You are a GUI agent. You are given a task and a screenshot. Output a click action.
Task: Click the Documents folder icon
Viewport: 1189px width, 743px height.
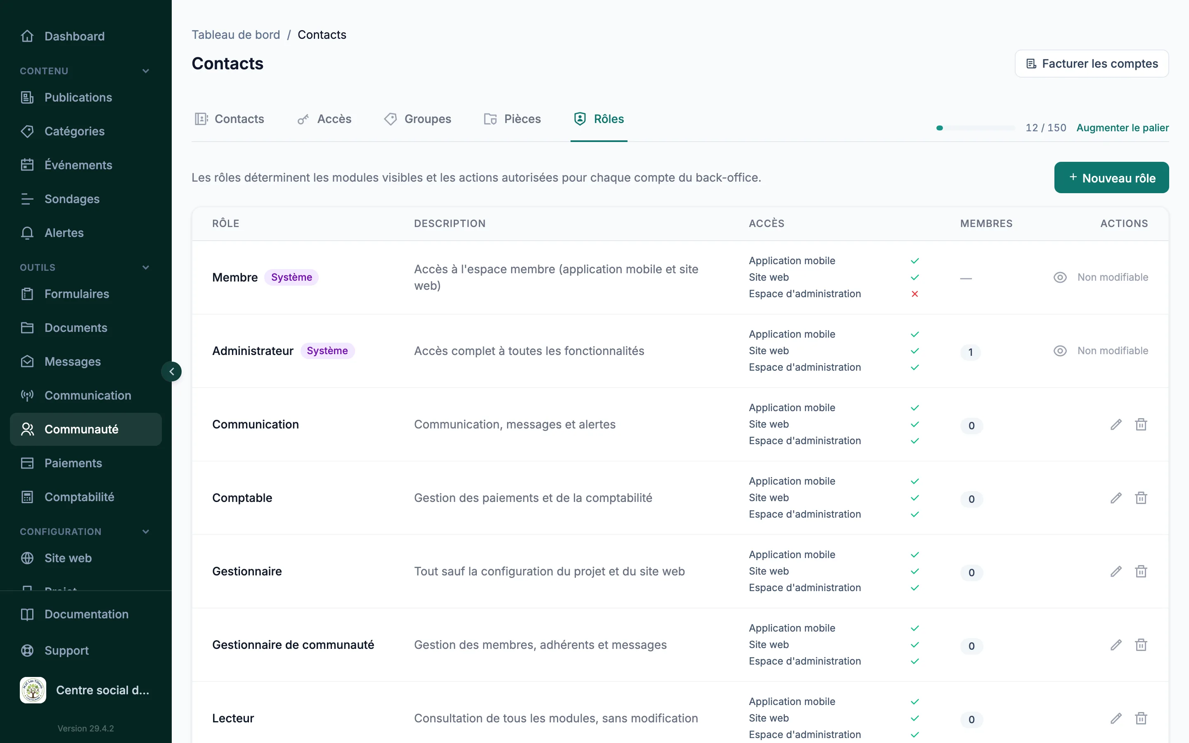coord(28,328)
